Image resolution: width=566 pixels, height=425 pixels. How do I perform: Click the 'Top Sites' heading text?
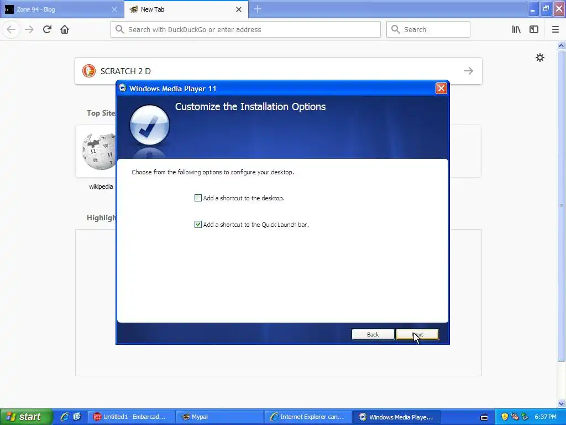(101, 113)
